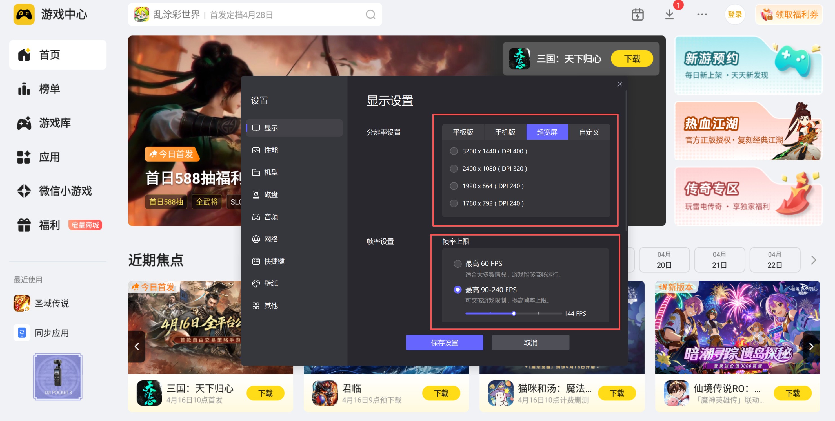Viewport: 835px width, 421px height.
Task: Choose 最高 60 FPS frame limit
Action: coord(458,264)
